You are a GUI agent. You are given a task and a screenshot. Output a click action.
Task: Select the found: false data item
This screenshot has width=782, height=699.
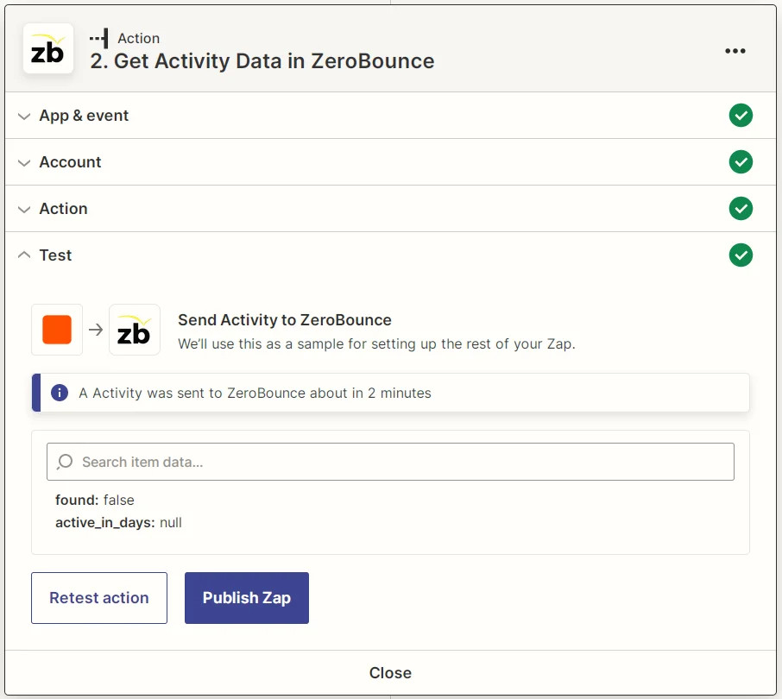point(94,500)
